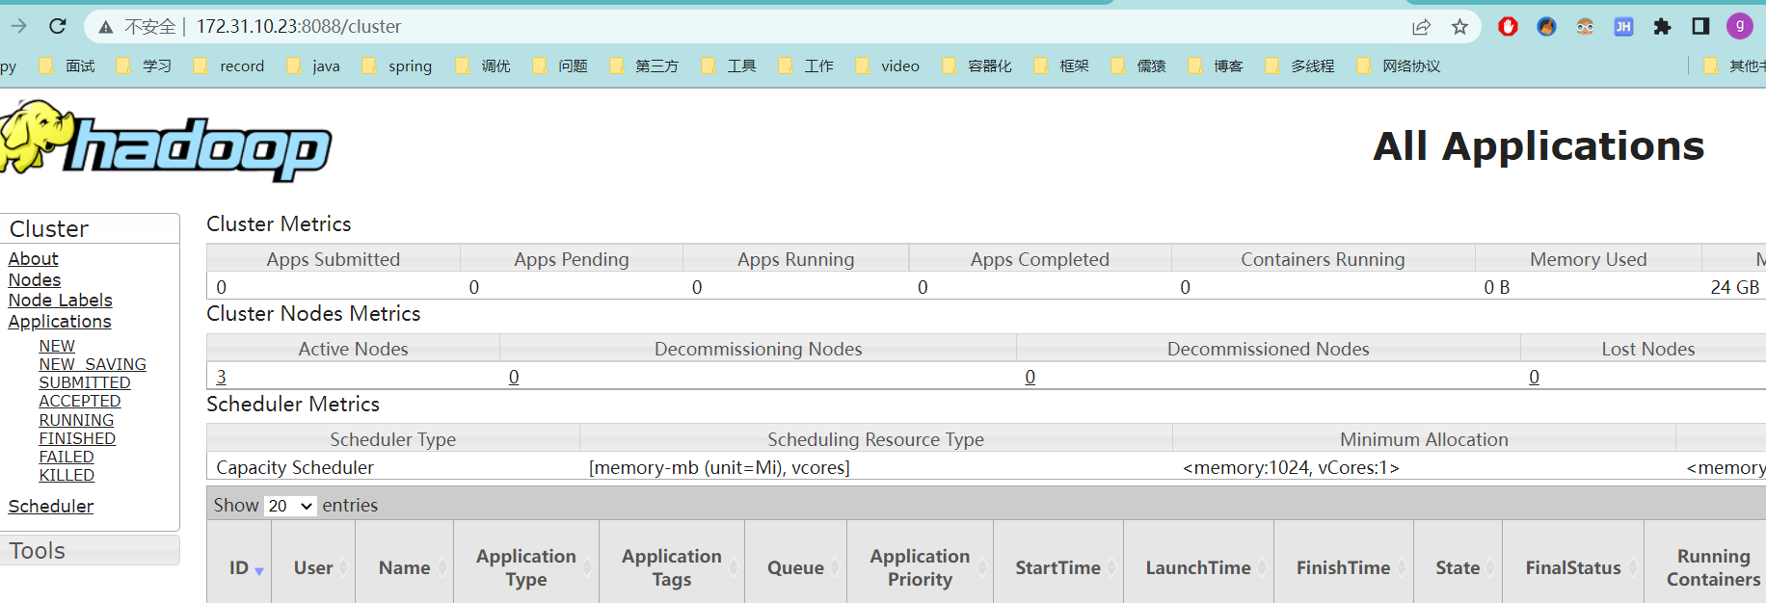The image size is (1766, 603).
Task: Open the spring bookmark folder
Action: coord(397,66)
